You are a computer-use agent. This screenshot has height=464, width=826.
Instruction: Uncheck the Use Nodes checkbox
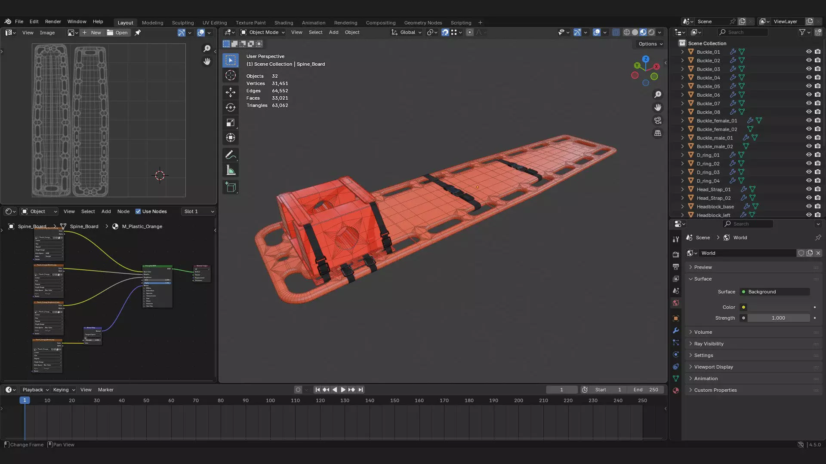(x=138, y=211)
